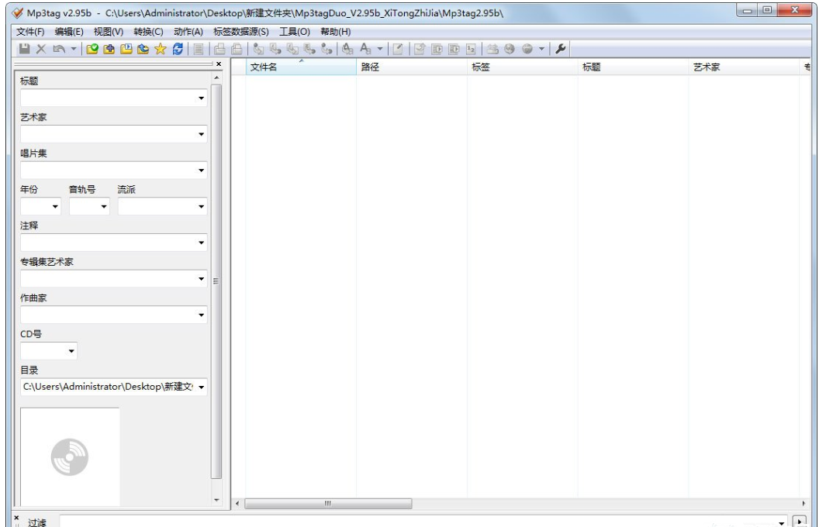This screenshot has height=527, width=819.
Task: Click the Add directory folder-plus icon
Action: click(109, 49)
